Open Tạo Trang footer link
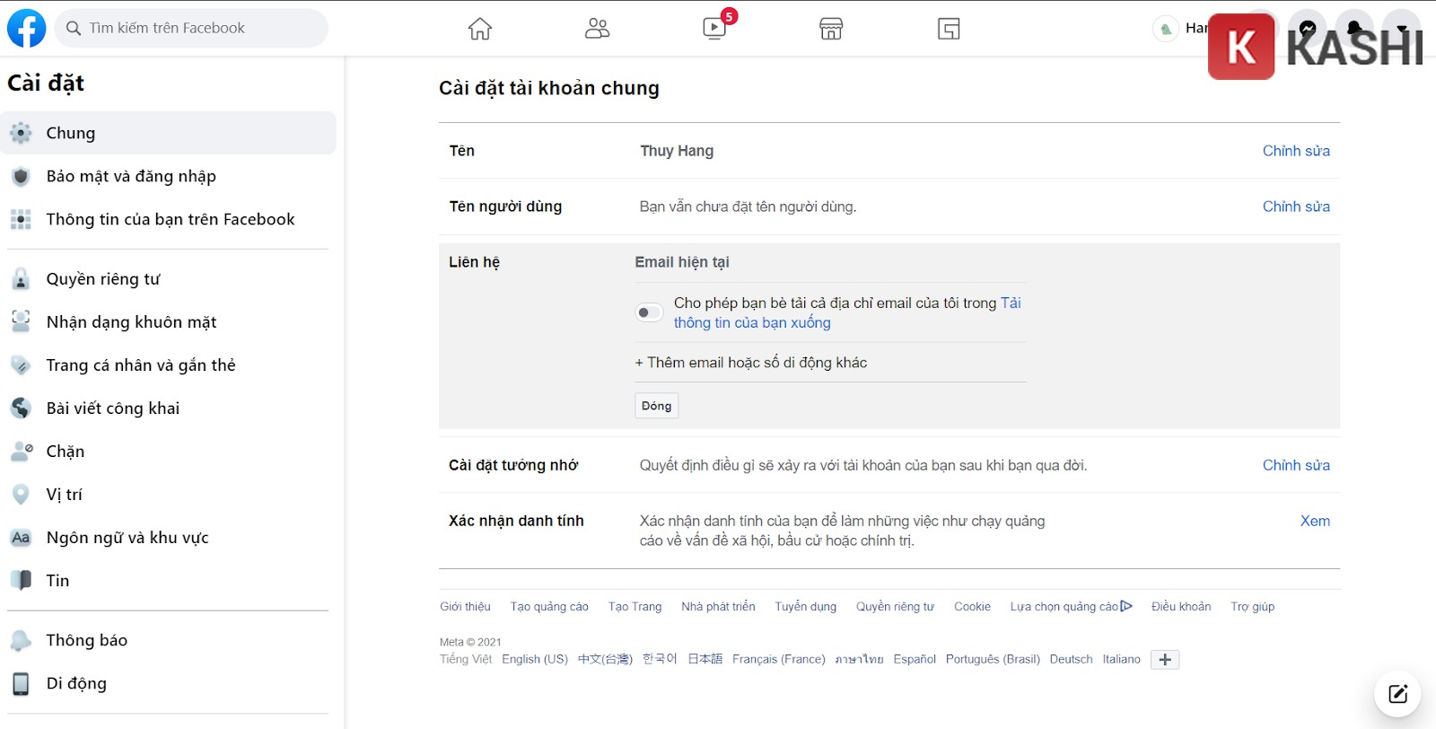The height and width of the screenshot is (729, 1436). 635,607
